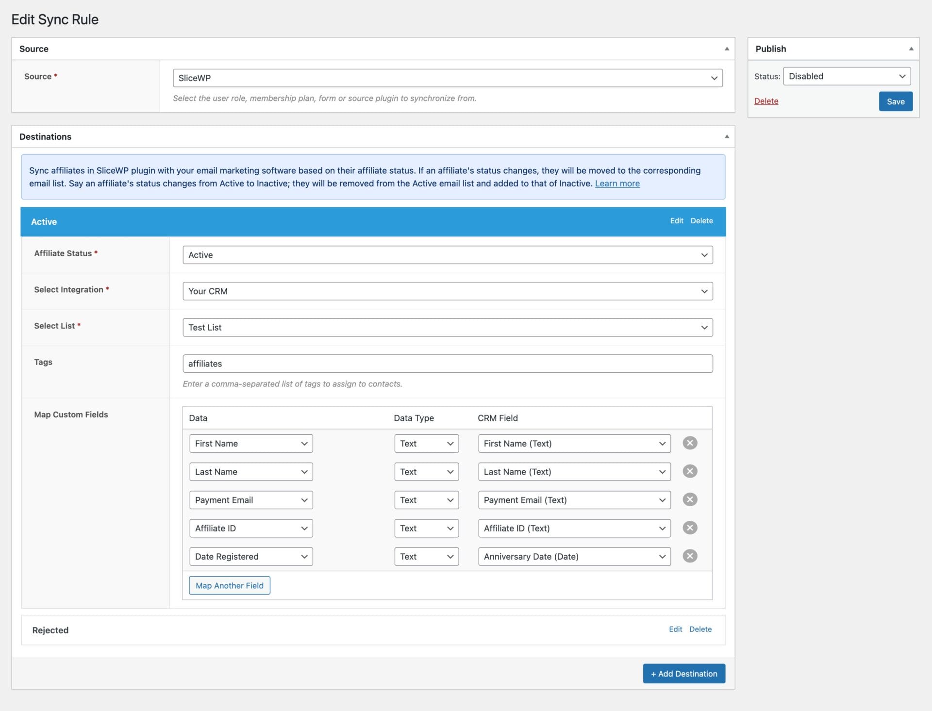Remove the Affiliate ID mapping row
Viewport: 932px width, 711px height.
click(x=689, y=528)
